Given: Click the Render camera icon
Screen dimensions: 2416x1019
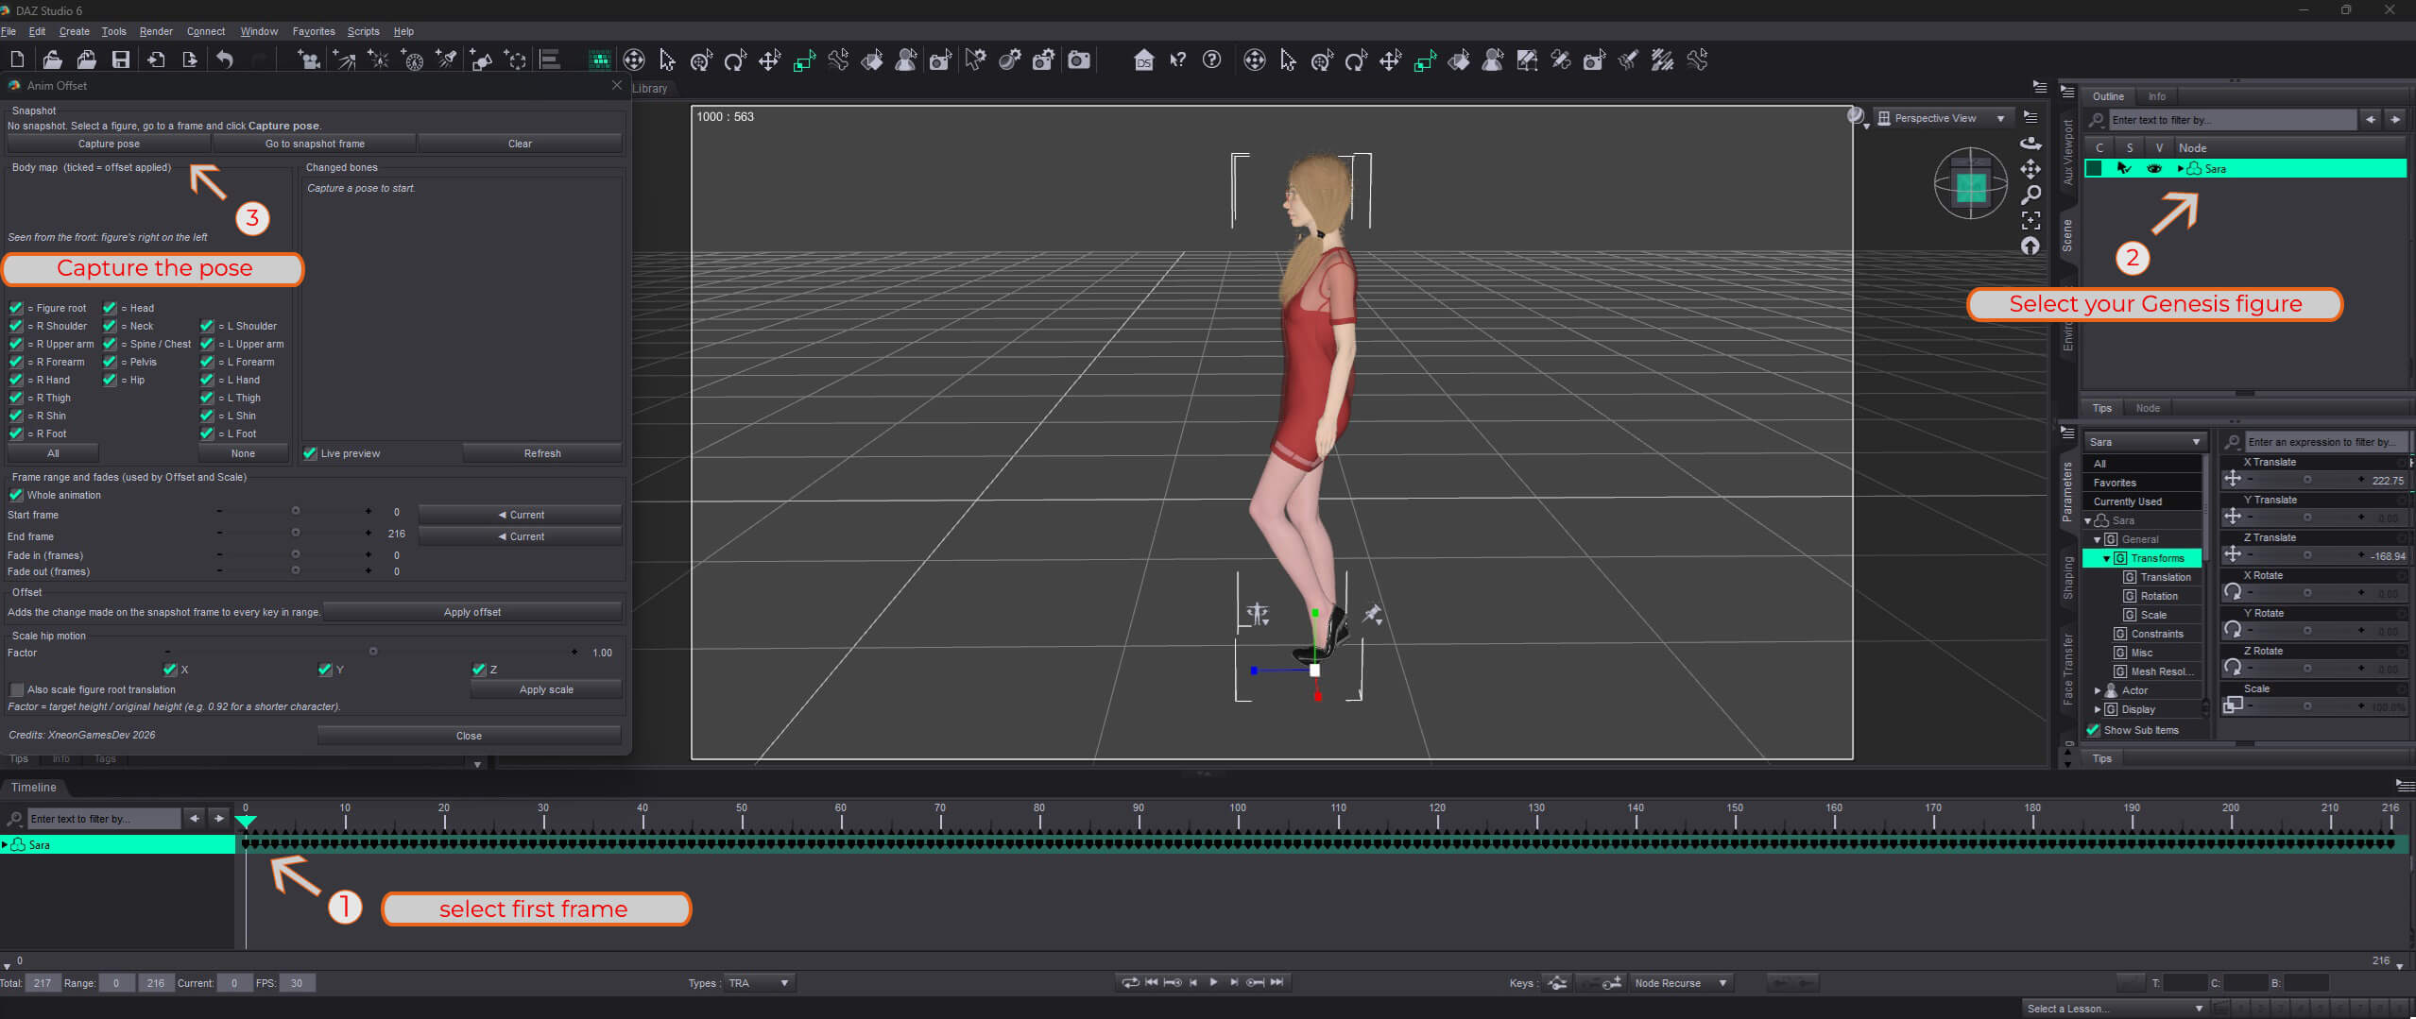Looking at the screenshot, I should click(1078, 60).
